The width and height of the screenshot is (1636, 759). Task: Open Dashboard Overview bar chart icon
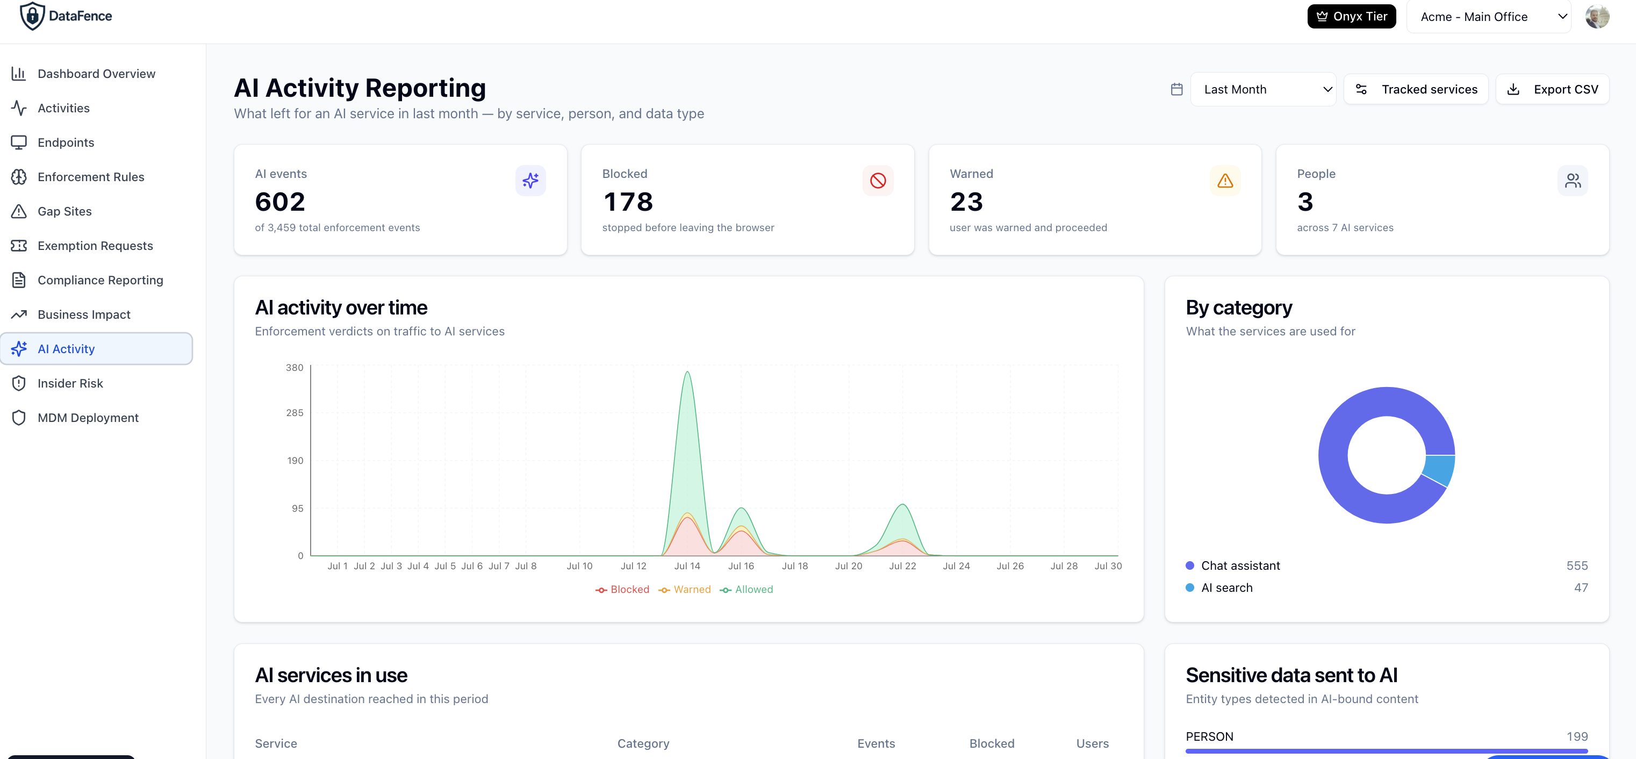point(19,74)
